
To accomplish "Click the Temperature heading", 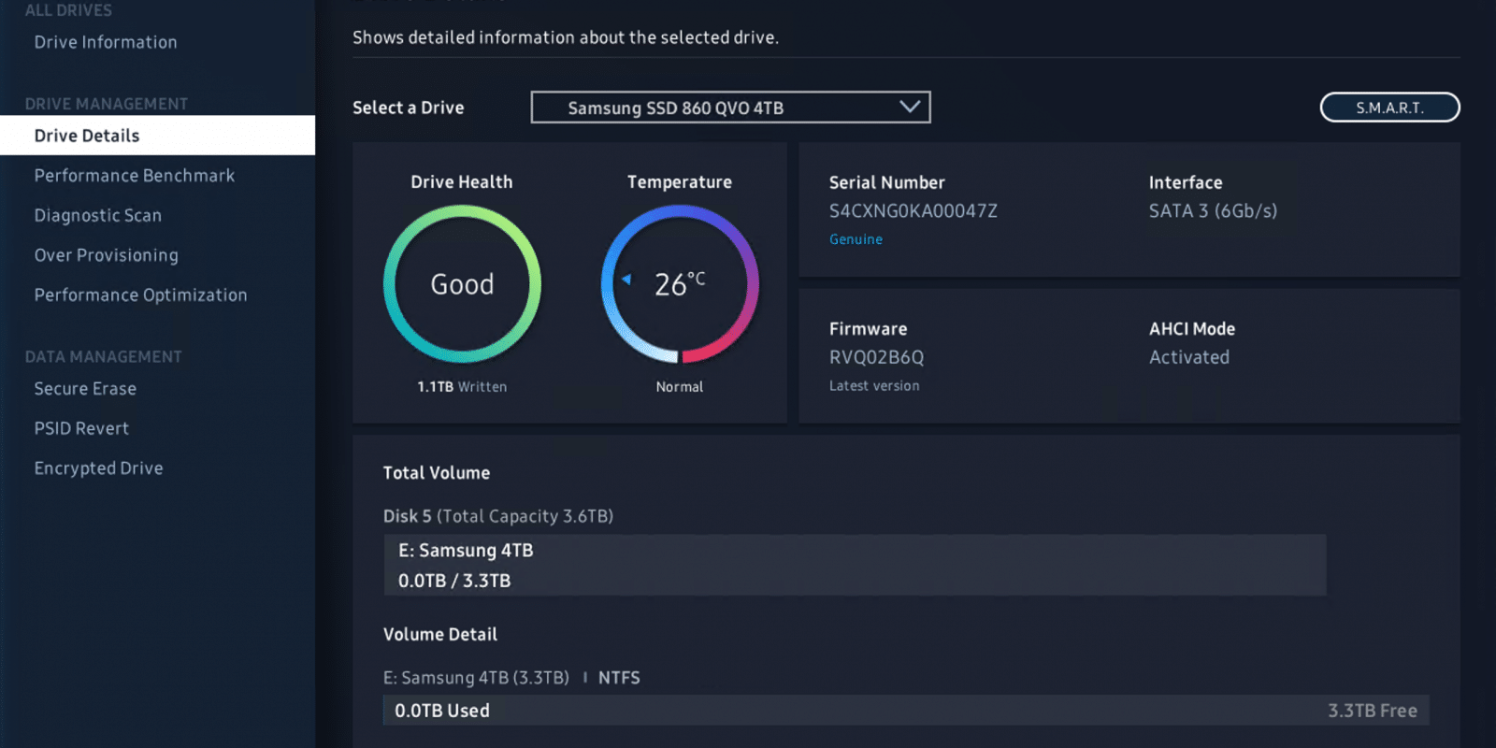I will [x=680, y=182].
